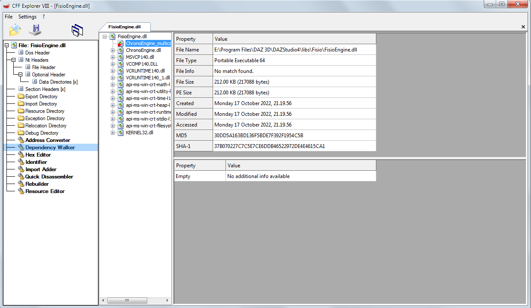Click the MSVCP140.dll module icon
This screenshot has height=308, width=531.
121,57
